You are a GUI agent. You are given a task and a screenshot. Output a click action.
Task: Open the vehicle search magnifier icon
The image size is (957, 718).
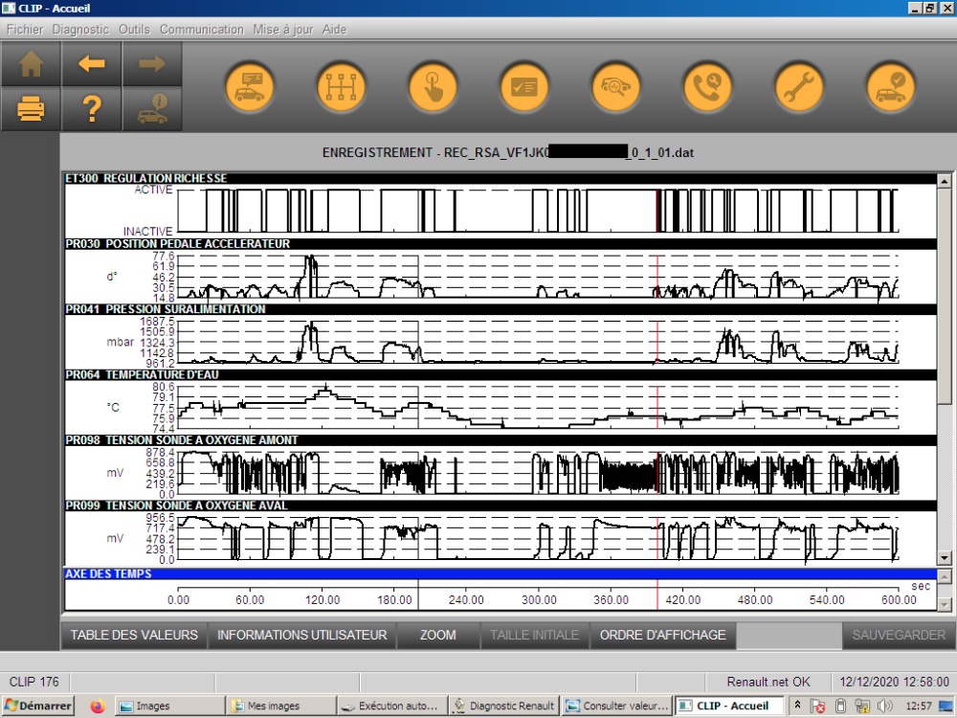[x=616, y=87]
